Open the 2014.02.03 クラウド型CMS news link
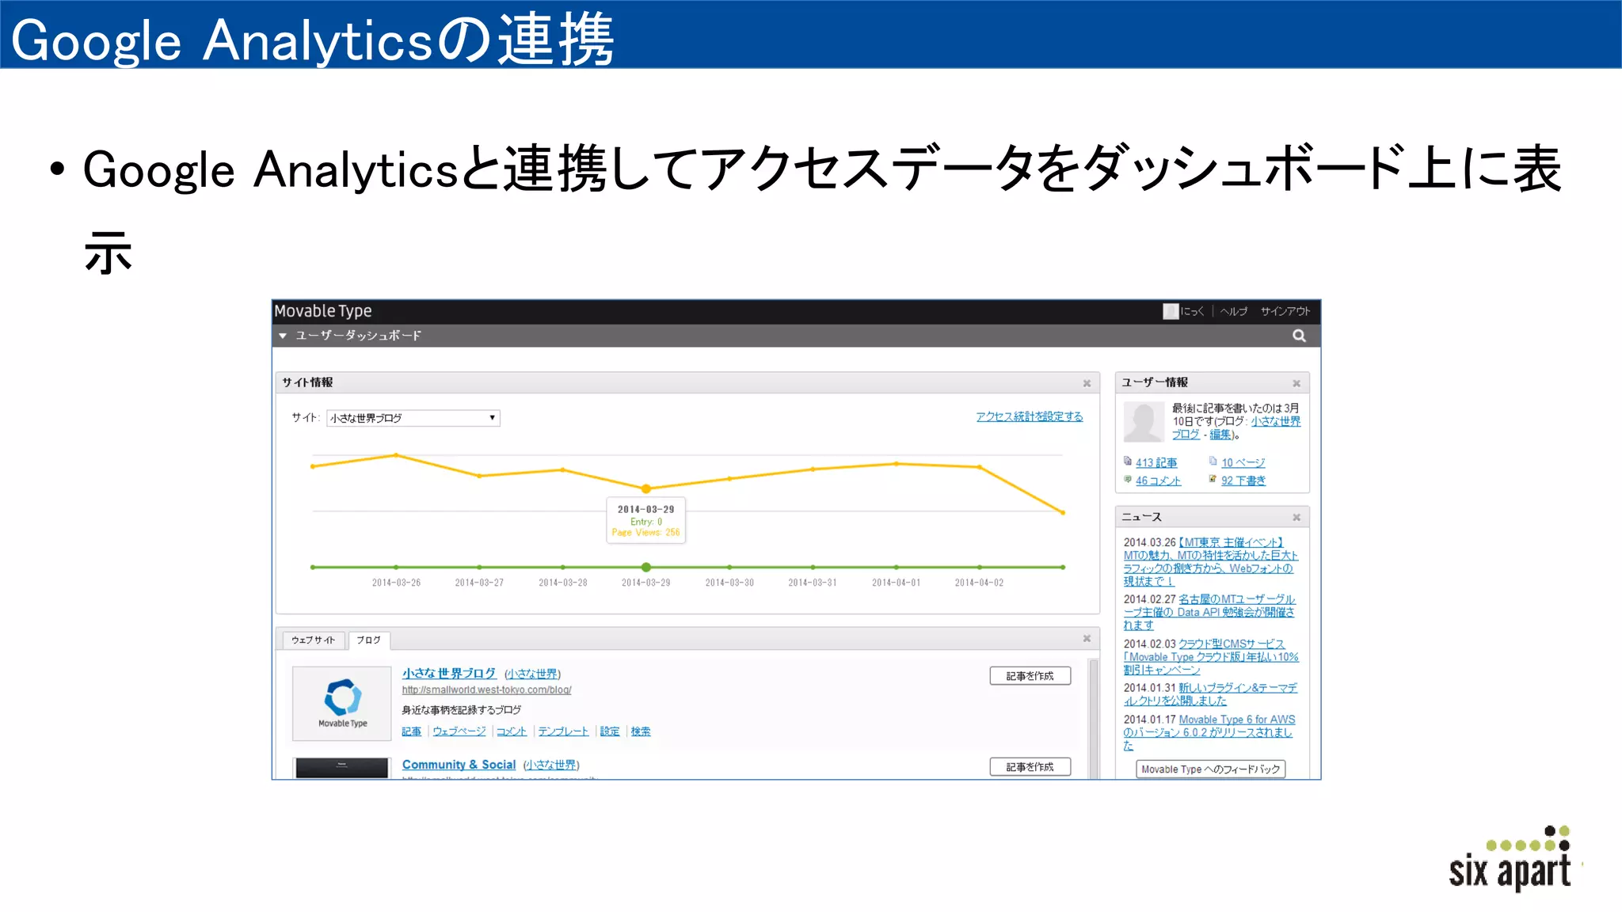The height and width of the screenshot is (912, 1622). [x=1211, y=656]
